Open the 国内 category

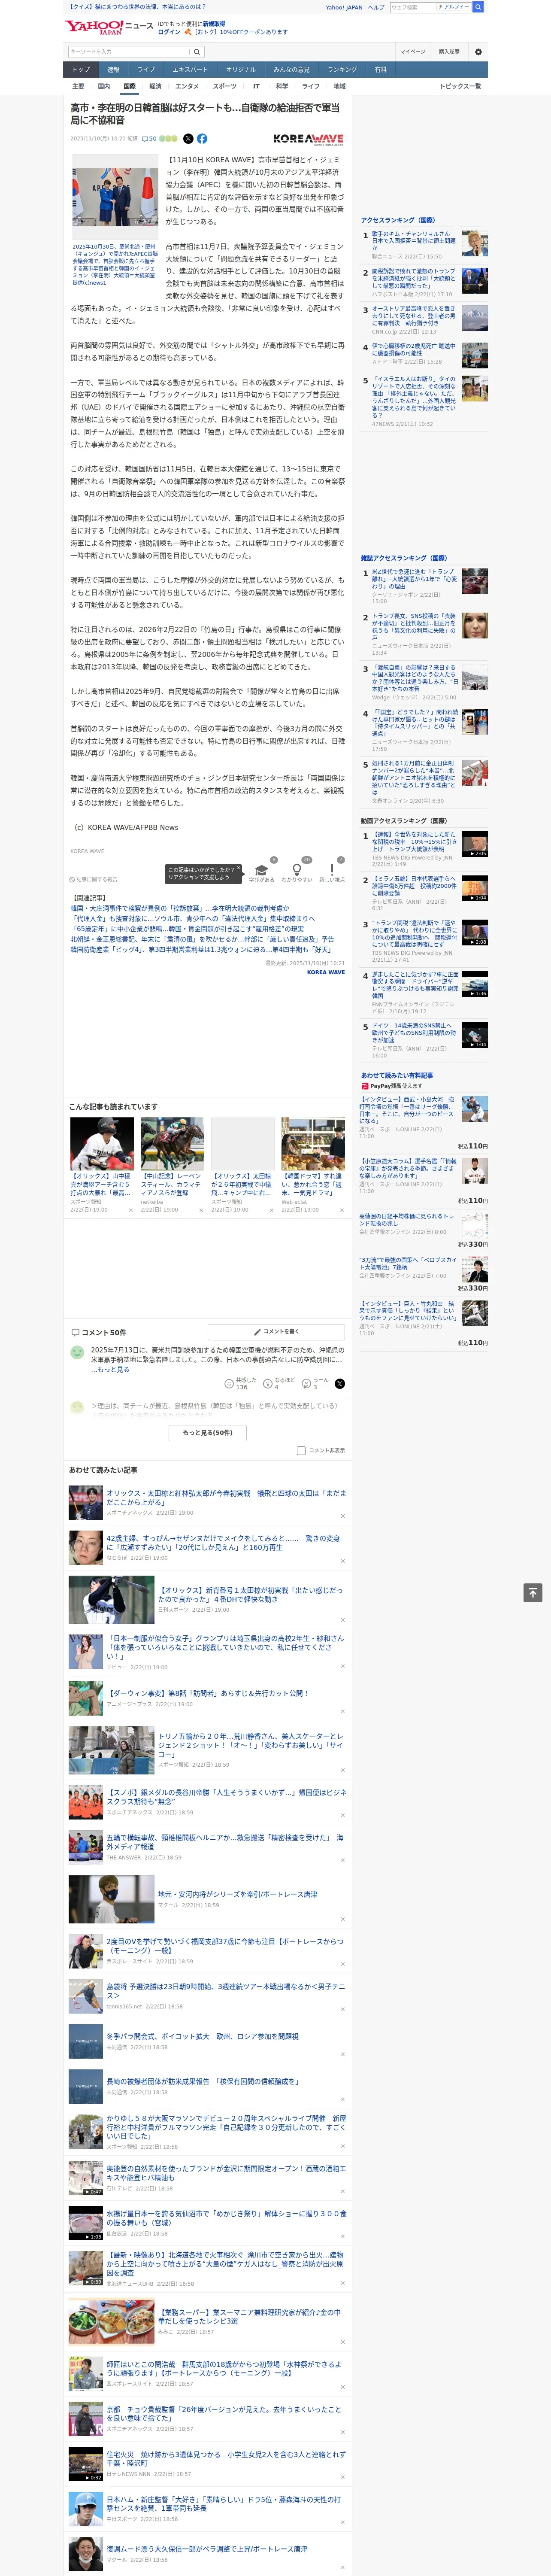point(104,86)
